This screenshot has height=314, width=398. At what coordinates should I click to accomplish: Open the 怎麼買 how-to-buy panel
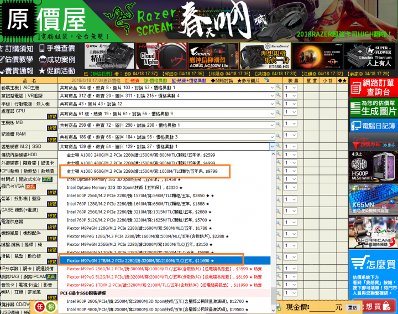click(x=373, y=274)
